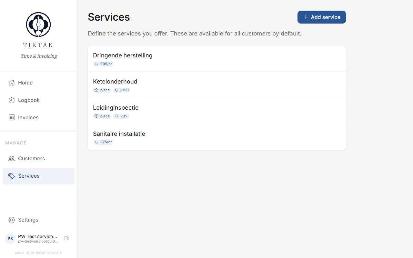
Task: Navigate to the Invoices section
Action: (27, 117)
